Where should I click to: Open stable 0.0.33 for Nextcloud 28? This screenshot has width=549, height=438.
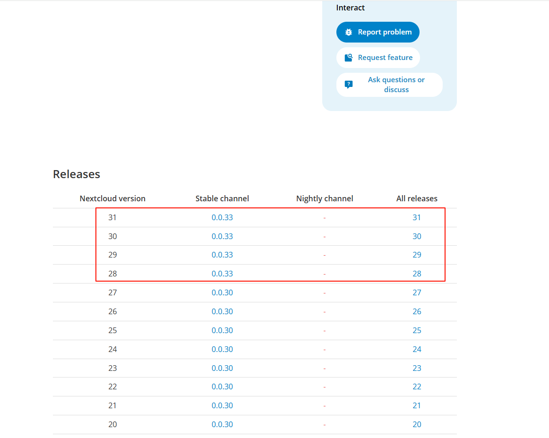(x=222, y=274)
